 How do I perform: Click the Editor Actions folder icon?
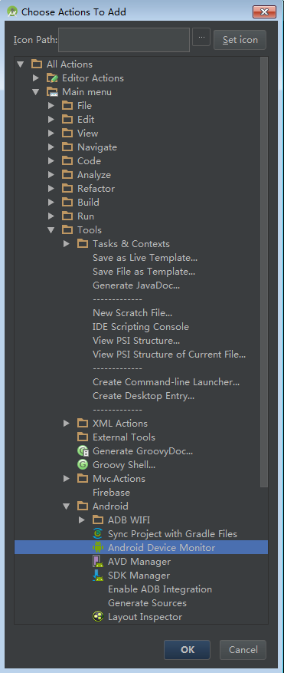[x=52, y=78]
